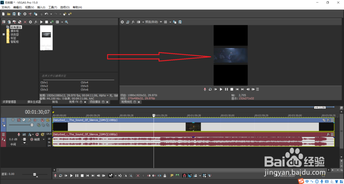Open video output FX in preview toolbar
344x184 pixels.
[x=133, y=22]
